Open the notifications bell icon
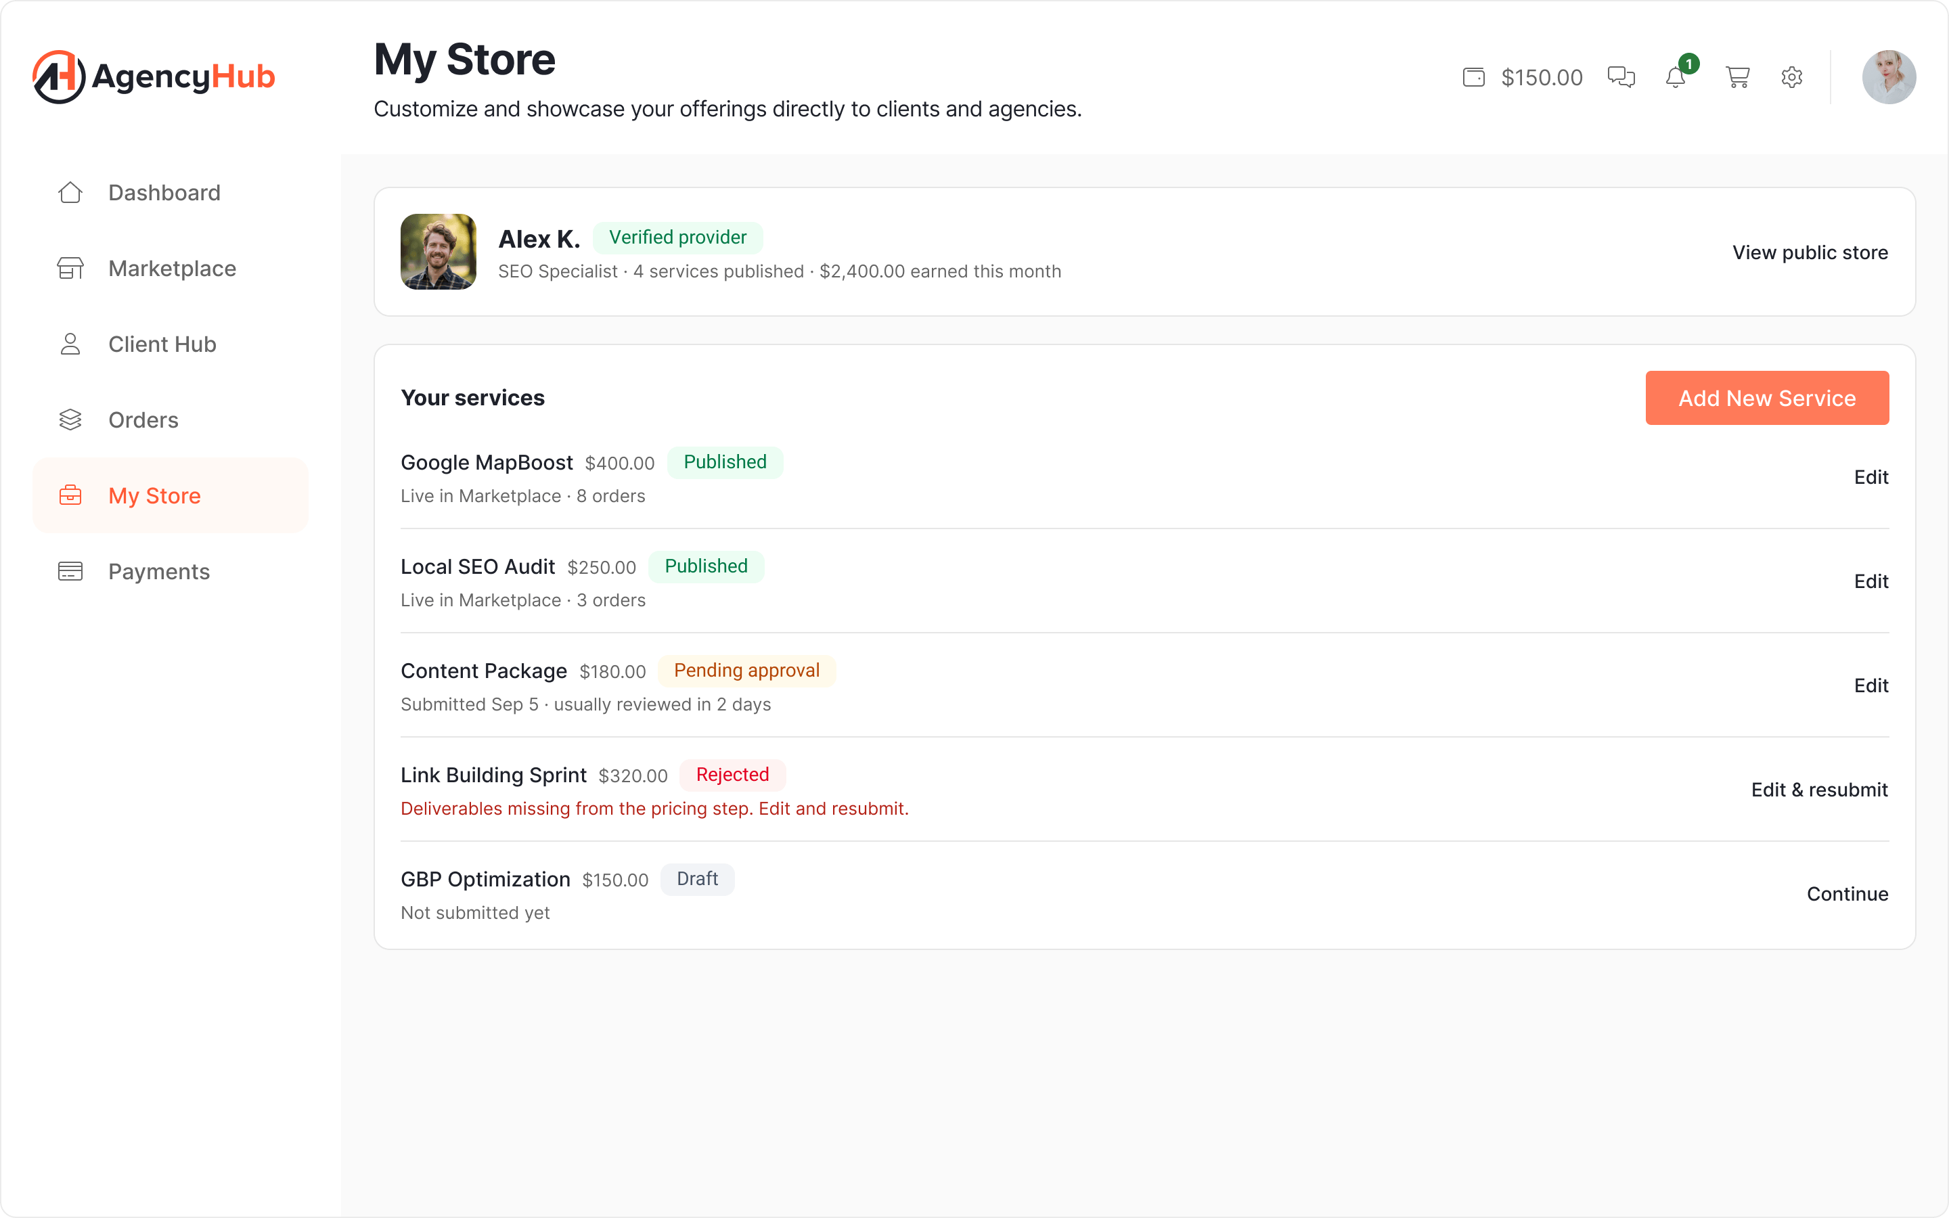 (x=1676, y=77)
